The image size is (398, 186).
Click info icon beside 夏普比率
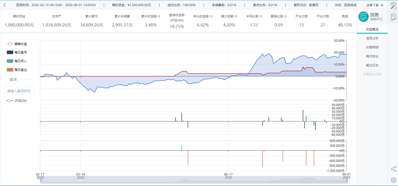coord(285,16)
